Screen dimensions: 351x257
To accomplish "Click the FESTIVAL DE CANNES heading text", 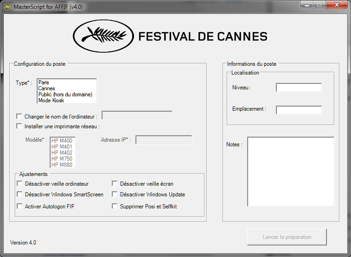I will [x=203, y=37].
